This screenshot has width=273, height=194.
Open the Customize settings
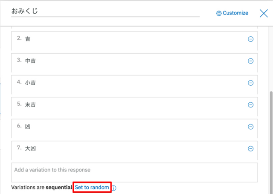[232, 13]
